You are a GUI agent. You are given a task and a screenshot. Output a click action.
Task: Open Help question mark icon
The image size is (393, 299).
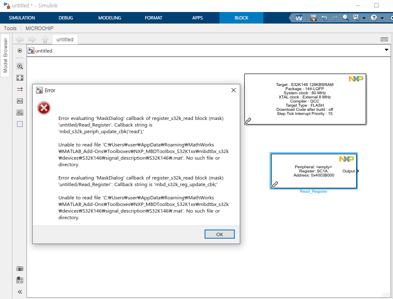374,18
